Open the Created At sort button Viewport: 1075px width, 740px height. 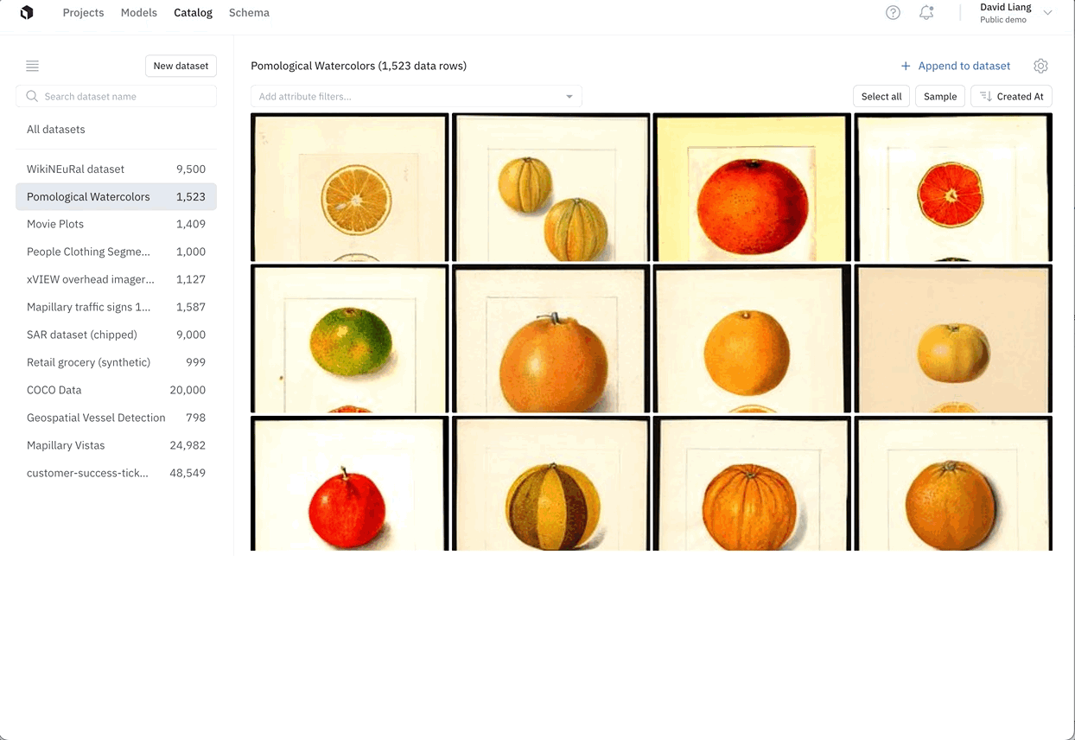tap(1011, 96)
